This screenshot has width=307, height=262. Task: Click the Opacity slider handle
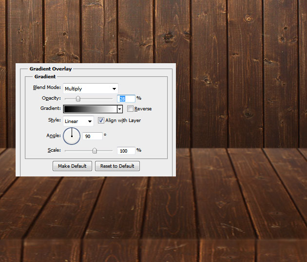pyautogui.click(x=78, y=99)
